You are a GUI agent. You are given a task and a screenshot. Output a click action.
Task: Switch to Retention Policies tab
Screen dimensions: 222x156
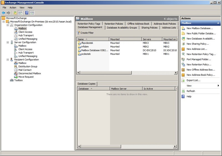(x=114, y=24)
